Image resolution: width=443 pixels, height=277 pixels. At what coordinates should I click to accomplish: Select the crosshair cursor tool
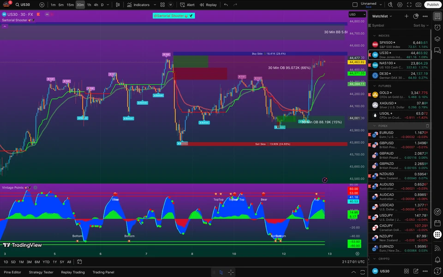click(231, 272)
